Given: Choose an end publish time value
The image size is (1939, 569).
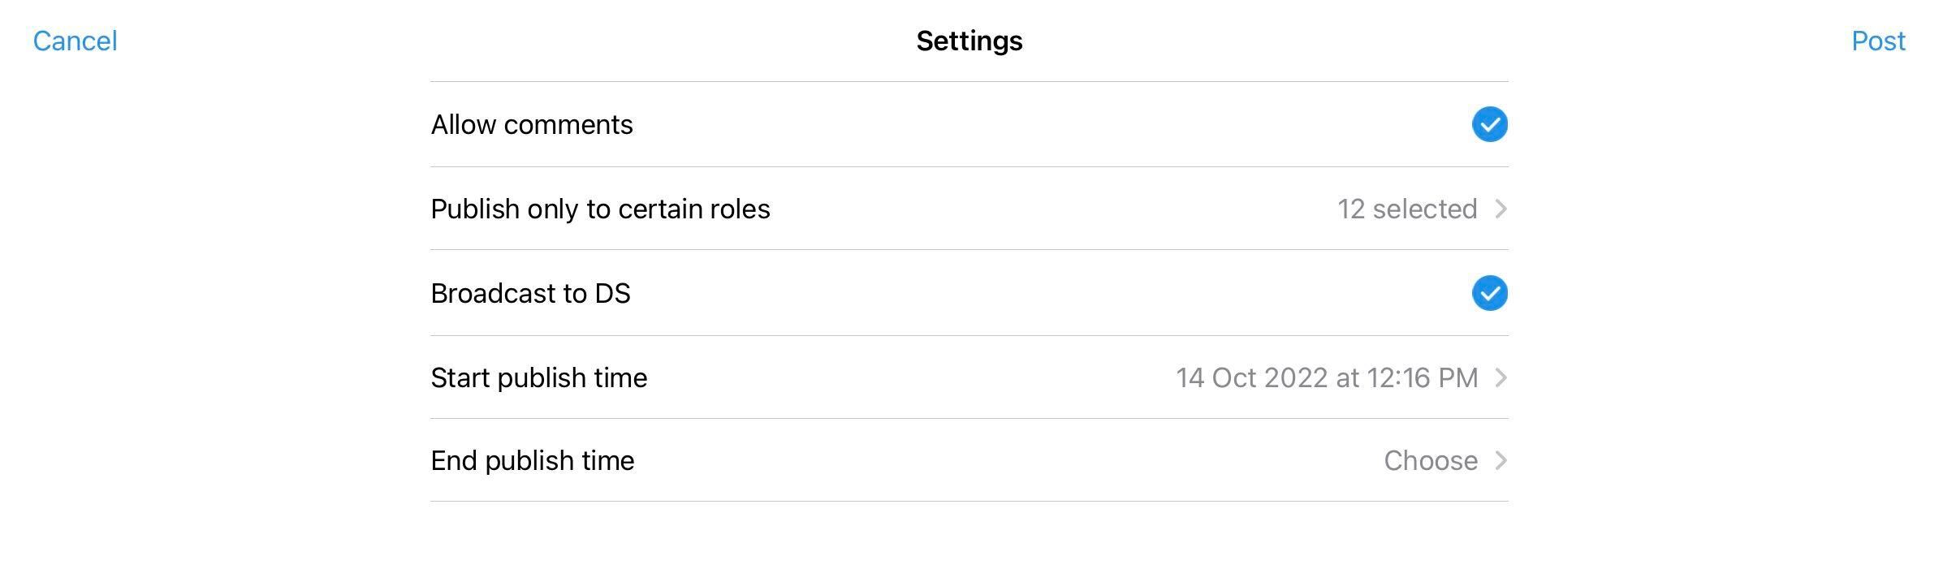Looking at the screenshot, I should pos(1431,460).
